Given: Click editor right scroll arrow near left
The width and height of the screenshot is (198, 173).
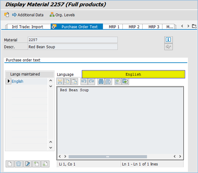Looking at the screenshot, I should coord(65,156).
